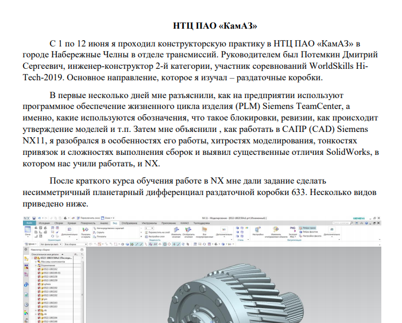Click the gear settings icon above the resource bar

coord(26,250)
